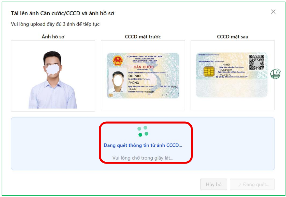Click the green round logo beside back card
The image size is (286, 197).
[276, 74]
